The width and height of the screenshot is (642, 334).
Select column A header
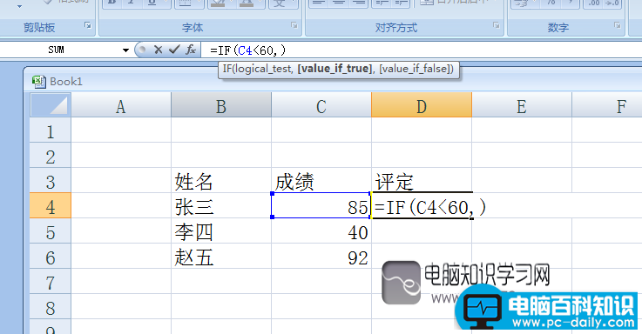point(121,105)
